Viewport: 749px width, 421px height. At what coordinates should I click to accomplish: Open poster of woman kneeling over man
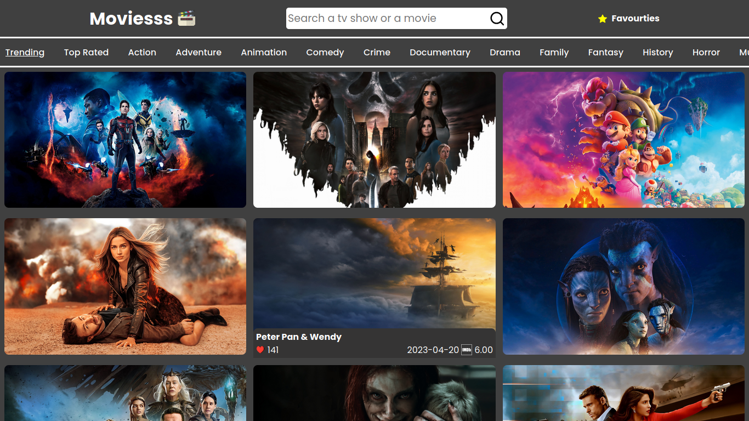point(125,286)
